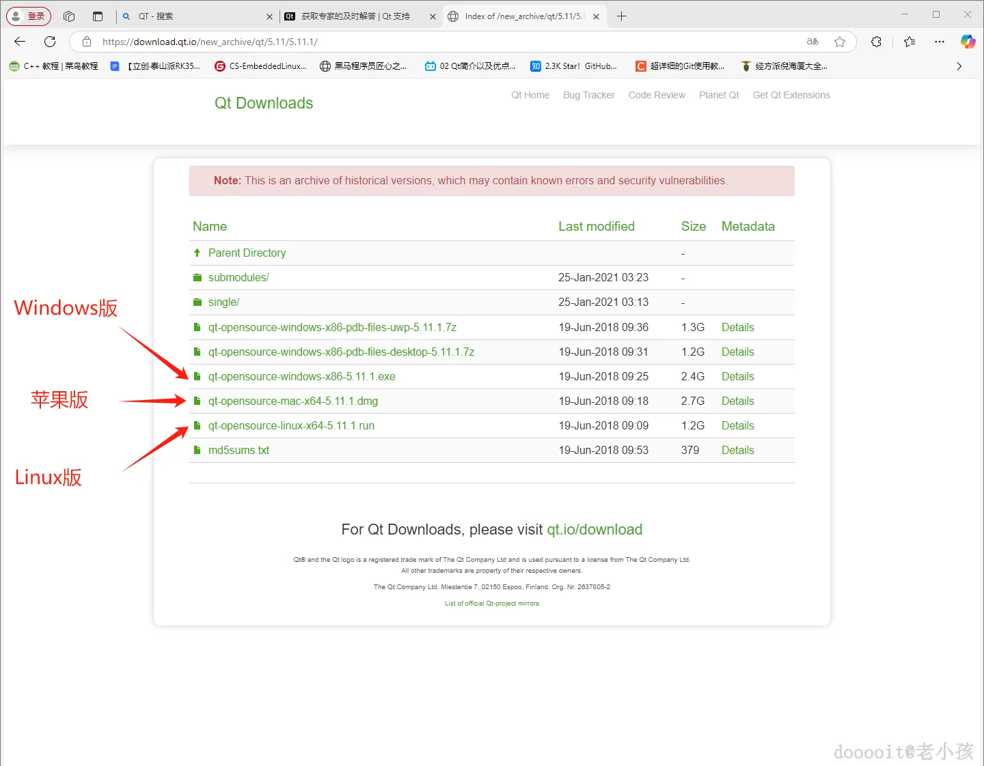The height and width of the screenshot is (766, 984).
Task: Open the md5sums.txt file
Action: (x=238, y=451)
